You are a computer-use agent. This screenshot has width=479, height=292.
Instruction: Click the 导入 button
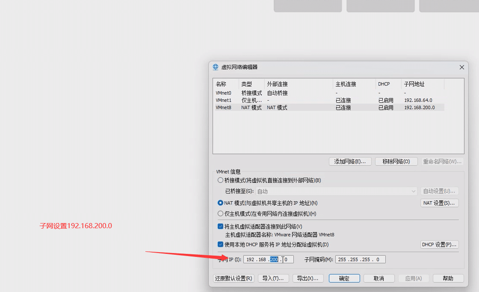(x=273, y=278)
